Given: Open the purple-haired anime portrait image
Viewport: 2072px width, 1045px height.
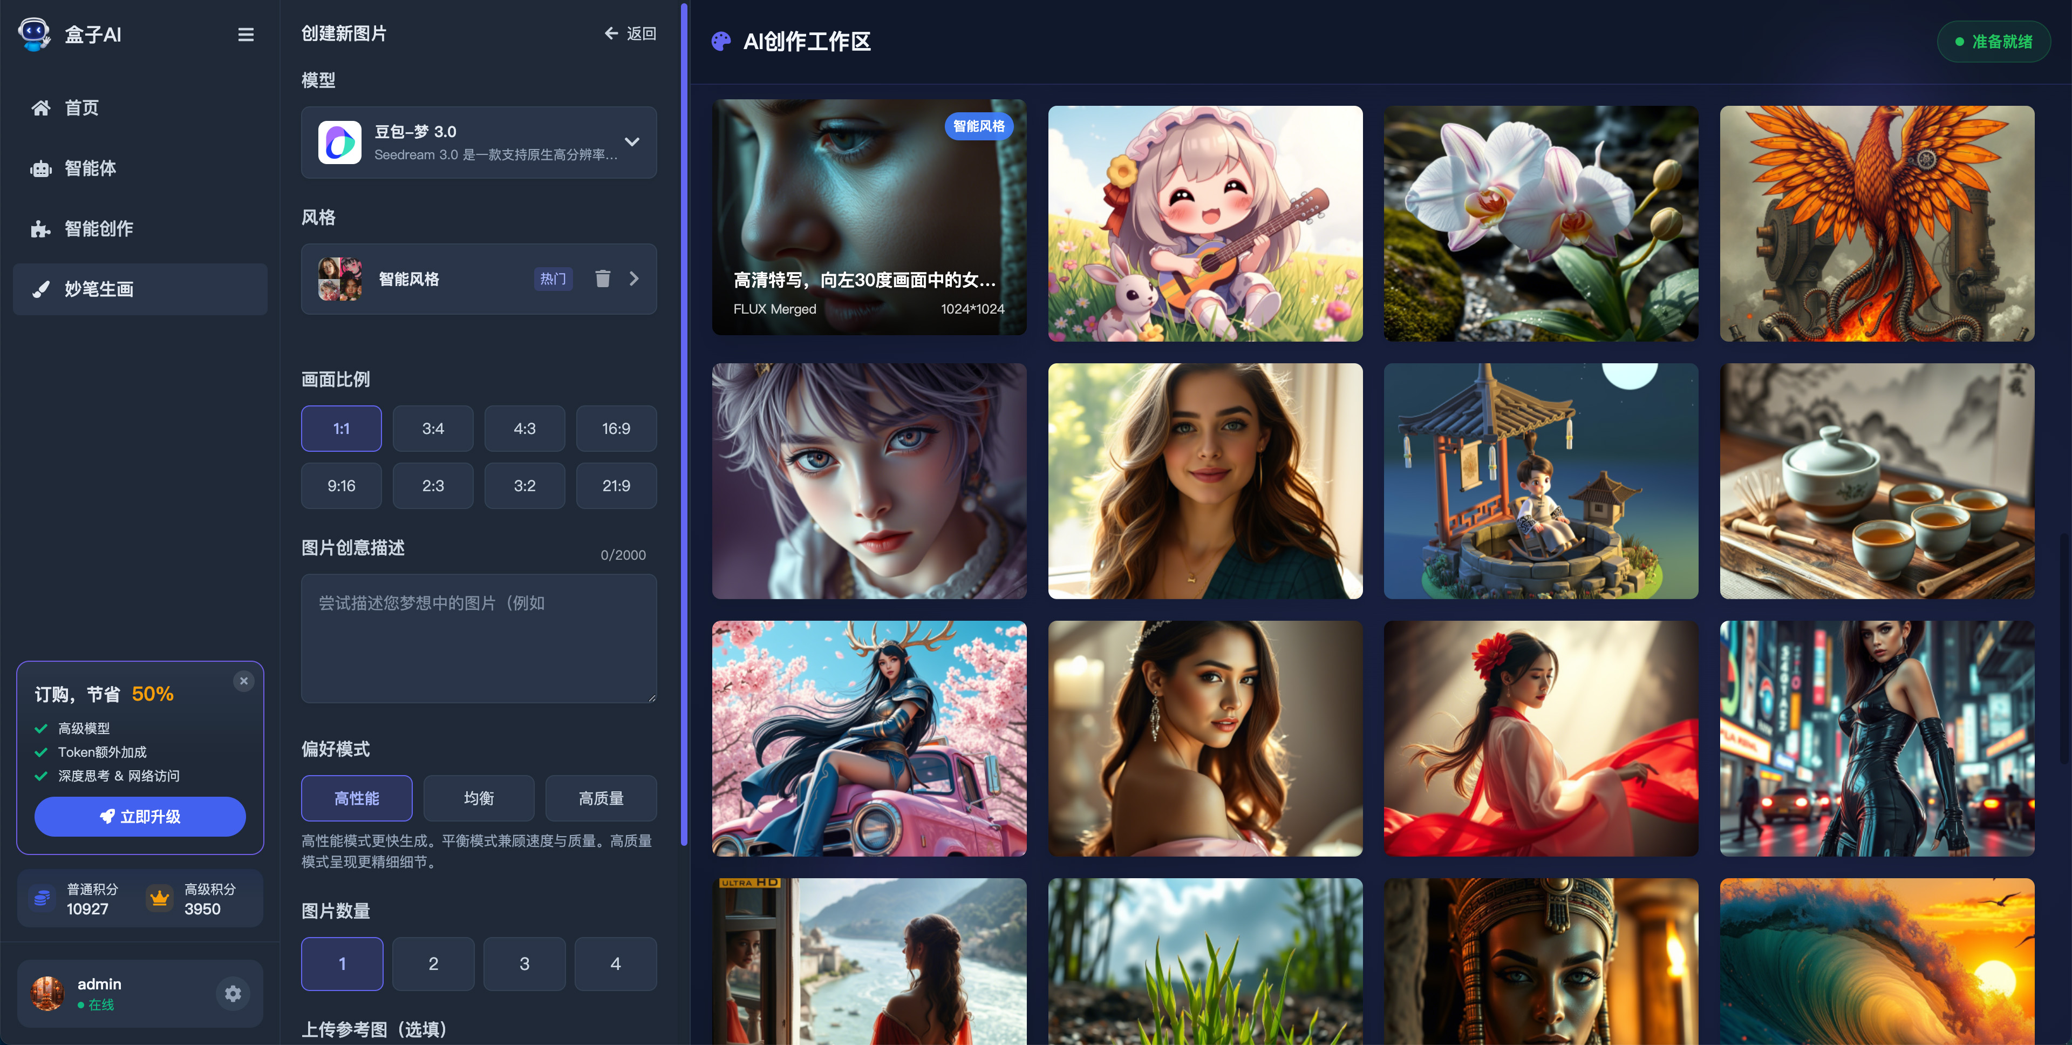Looking at the screenshot, I should point(869,481).
